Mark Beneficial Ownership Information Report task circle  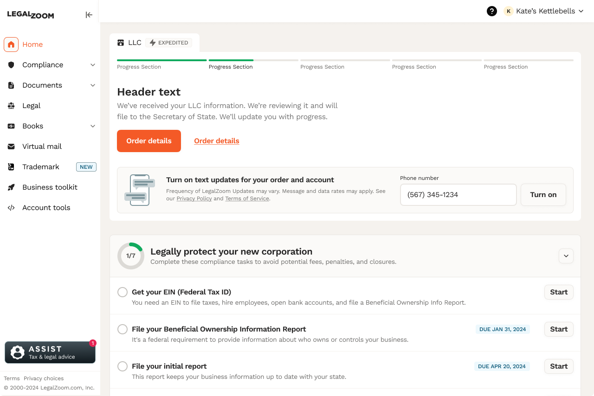point(123,329)
